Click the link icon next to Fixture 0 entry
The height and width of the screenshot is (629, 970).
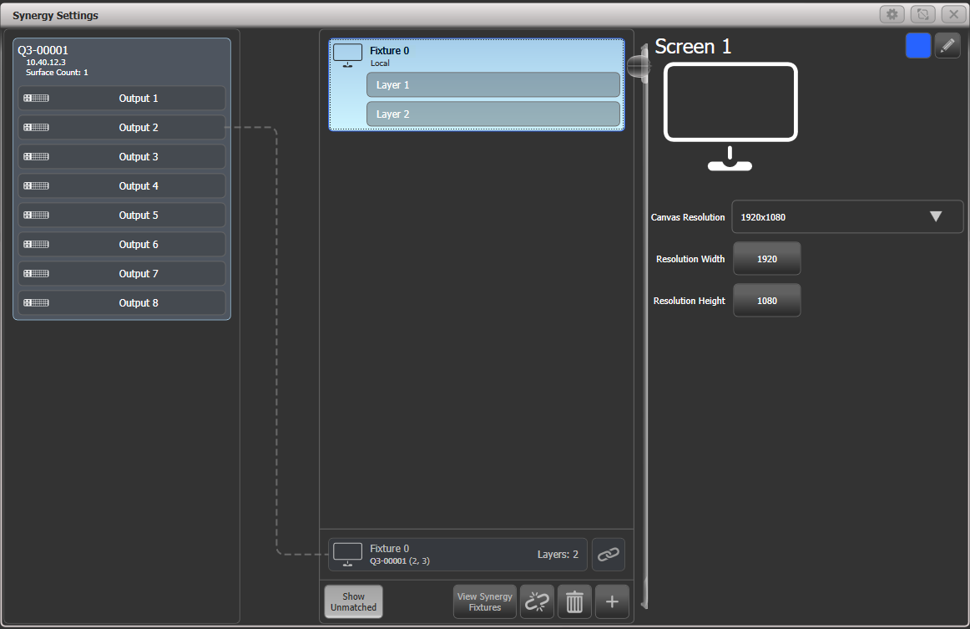coord(608,554)
